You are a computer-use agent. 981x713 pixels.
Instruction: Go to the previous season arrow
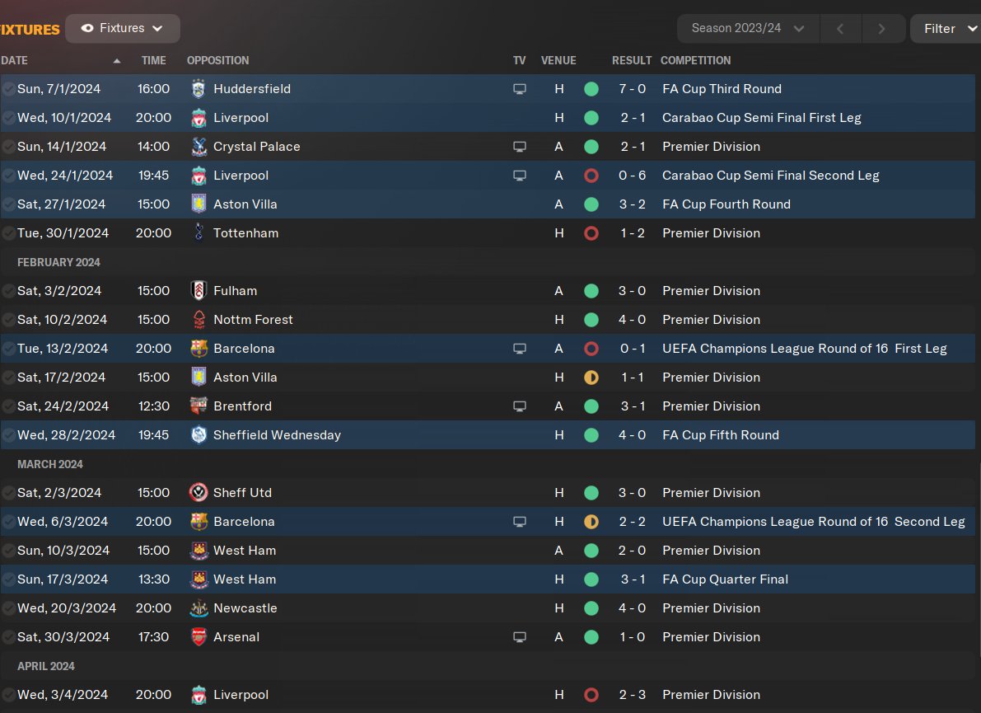click(840, 28)
